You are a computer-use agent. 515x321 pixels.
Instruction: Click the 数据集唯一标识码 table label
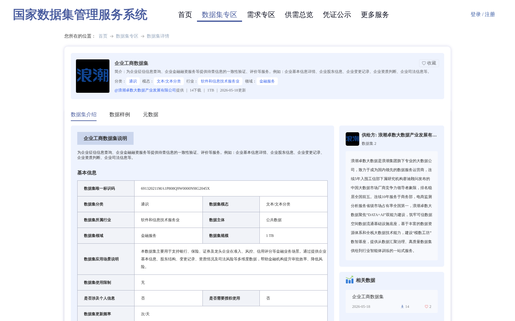point(99,188)
